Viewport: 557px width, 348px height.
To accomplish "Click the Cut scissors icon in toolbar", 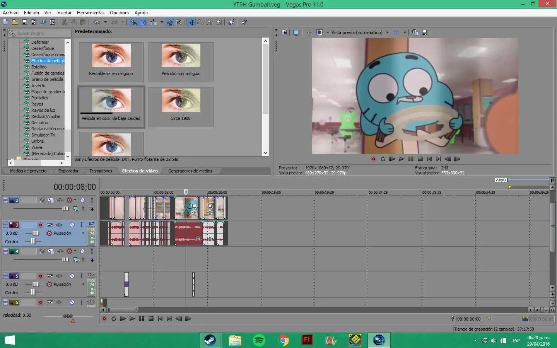I will pos(64,22).
